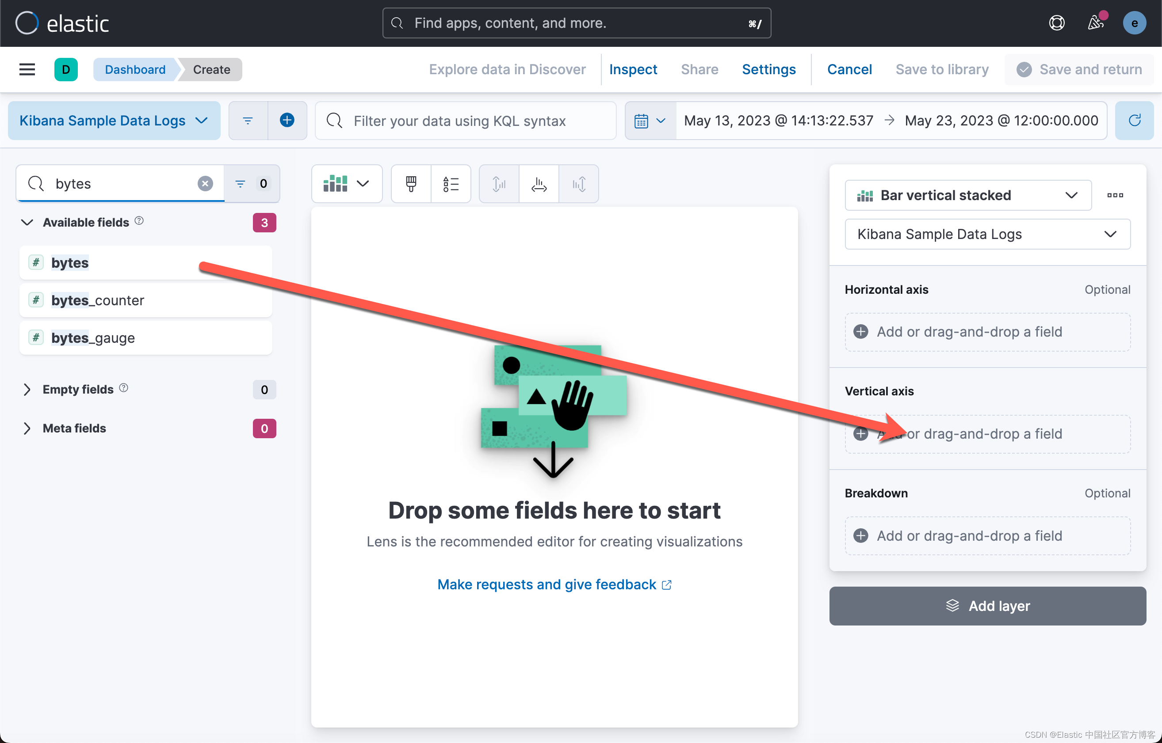Open right axis settings icon
Image resolution: width=1162 pixels, height=743 pixels.
click(x=579, y=184)
